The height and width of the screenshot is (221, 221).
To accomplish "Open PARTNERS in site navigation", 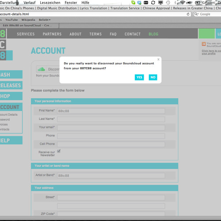I will pyautogui.click(x=52, y=34).
